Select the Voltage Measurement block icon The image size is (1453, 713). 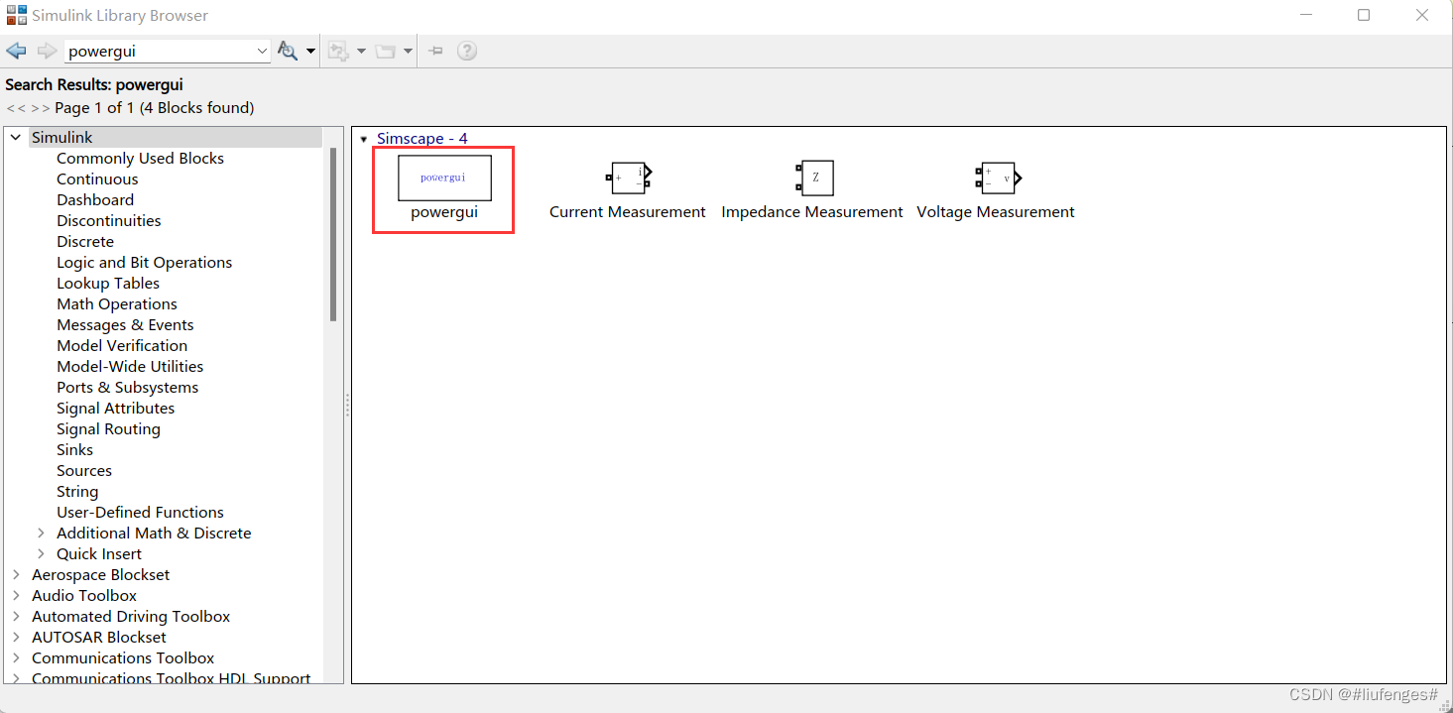tap(998, 178)
